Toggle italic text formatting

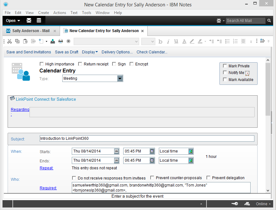tap(168, 41)
